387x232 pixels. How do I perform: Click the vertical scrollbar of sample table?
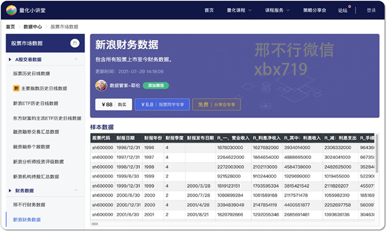pyautogui.click(x=377, y=154)
